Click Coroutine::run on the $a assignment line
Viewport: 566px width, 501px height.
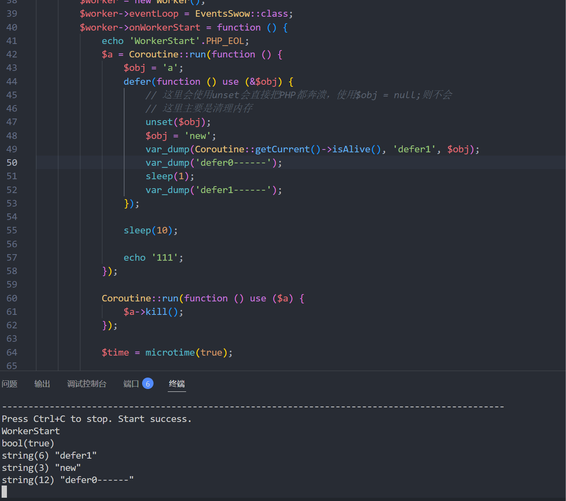point(167,54)
